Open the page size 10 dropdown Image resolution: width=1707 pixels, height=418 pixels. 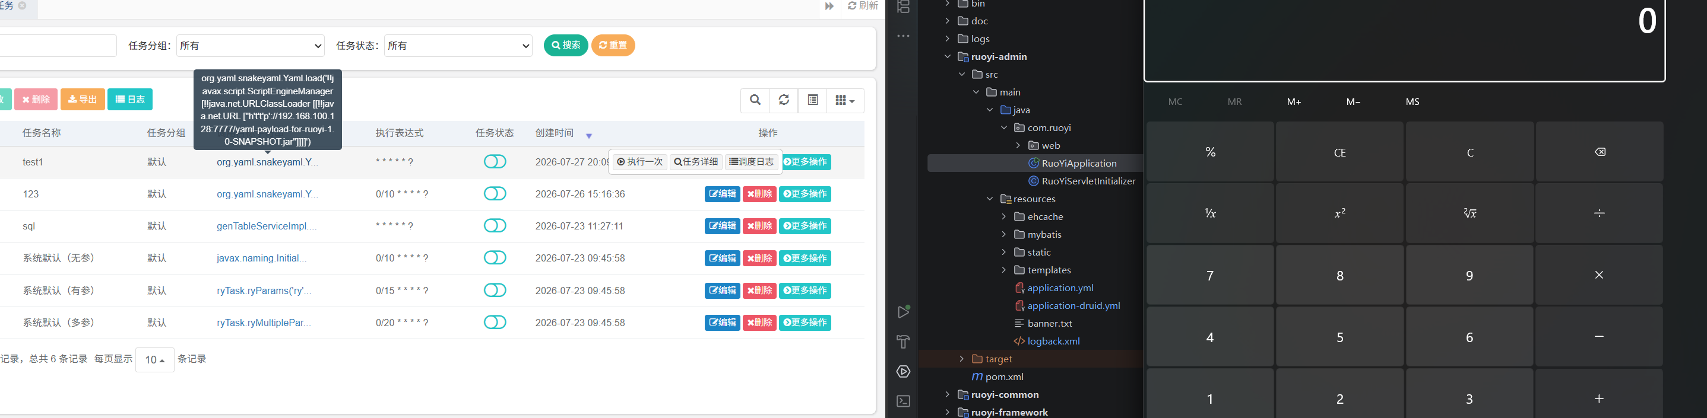coord(155,360)
